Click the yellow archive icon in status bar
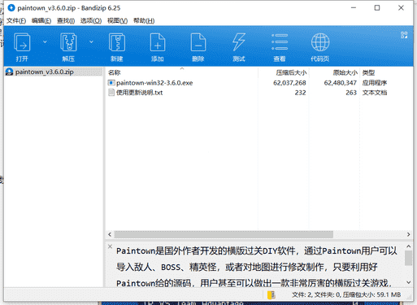 [x=271, y=295]
